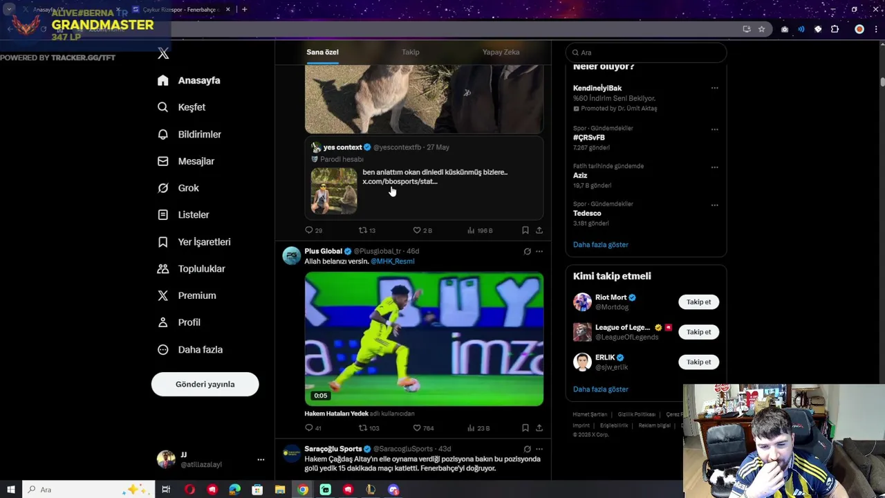Share the yes context quote post

coord(539,230)
